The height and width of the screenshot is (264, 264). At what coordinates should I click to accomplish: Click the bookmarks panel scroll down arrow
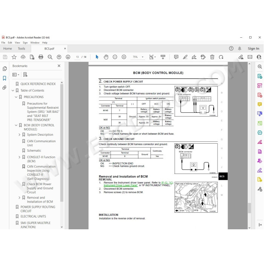click(x=61, y=227)
